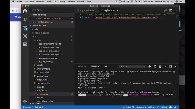Collapse the app folder
Screen dimensions: 195x109
[38, 40]
